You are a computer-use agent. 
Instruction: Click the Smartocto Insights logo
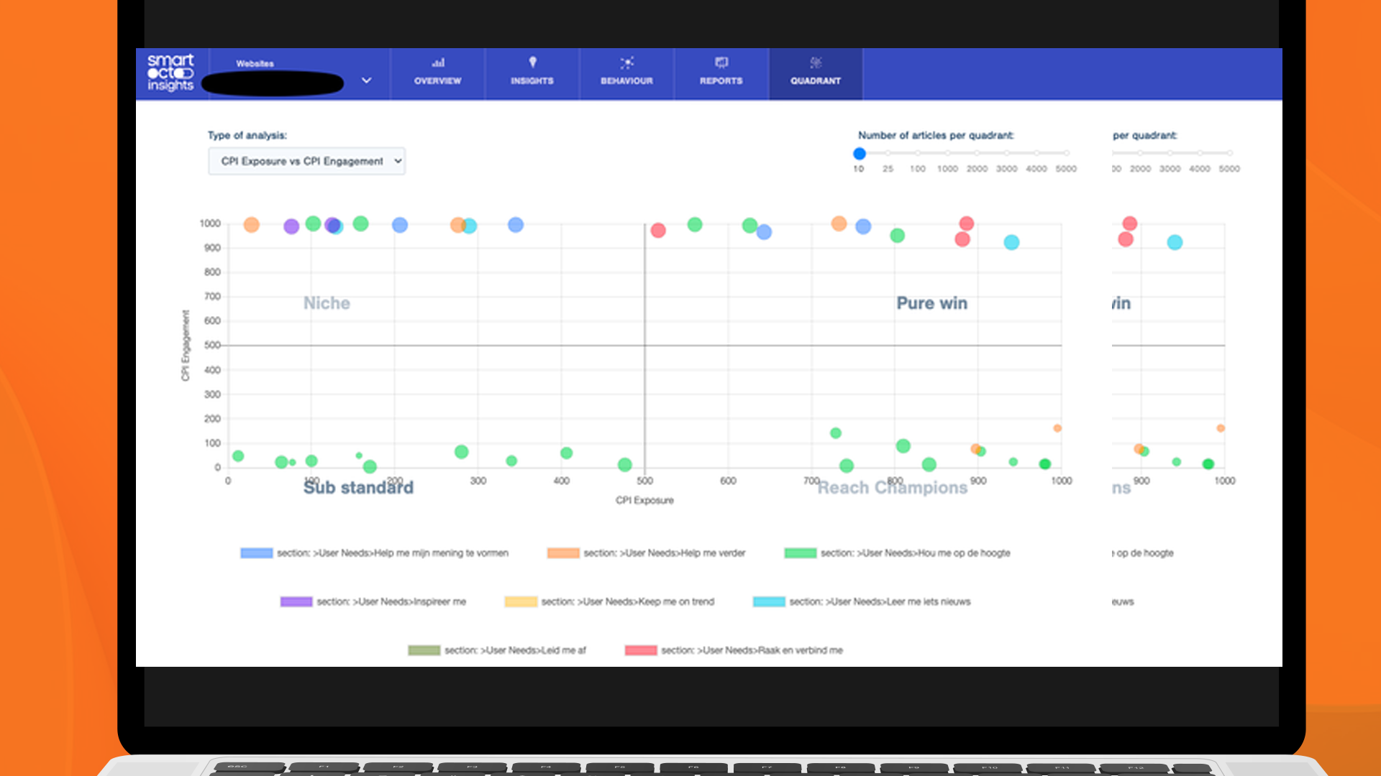pos(170,73)
